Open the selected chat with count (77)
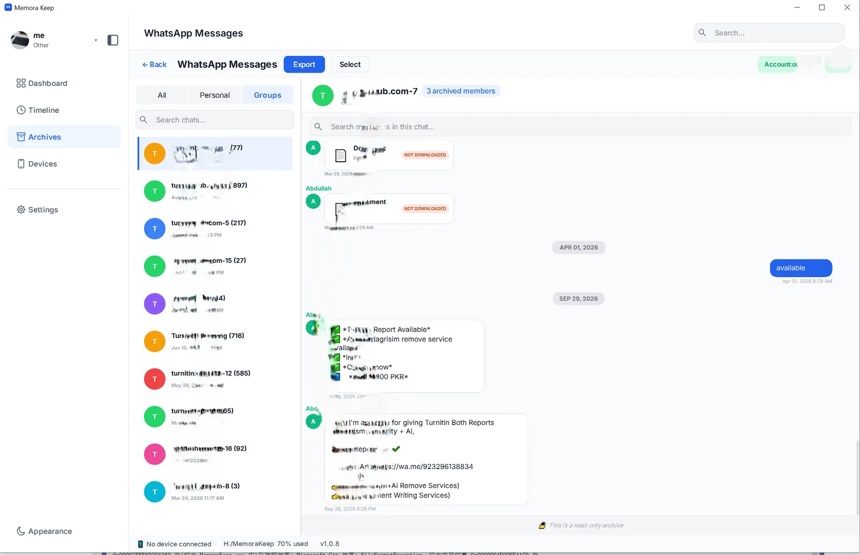The height and width of the screenshot is (555, 860). coord(216,154)
